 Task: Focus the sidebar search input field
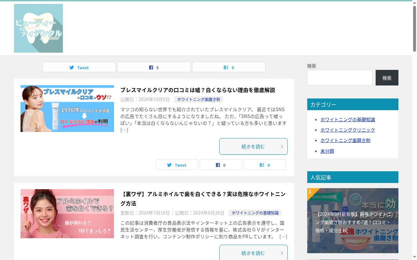[x=340, y=78]
